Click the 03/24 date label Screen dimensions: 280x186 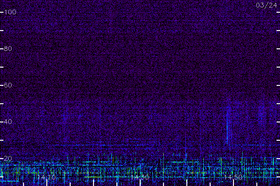266,5
